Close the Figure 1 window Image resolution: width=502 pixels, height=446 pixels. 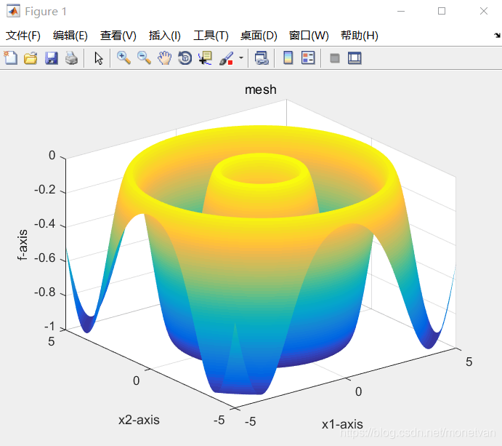(483, 11)
